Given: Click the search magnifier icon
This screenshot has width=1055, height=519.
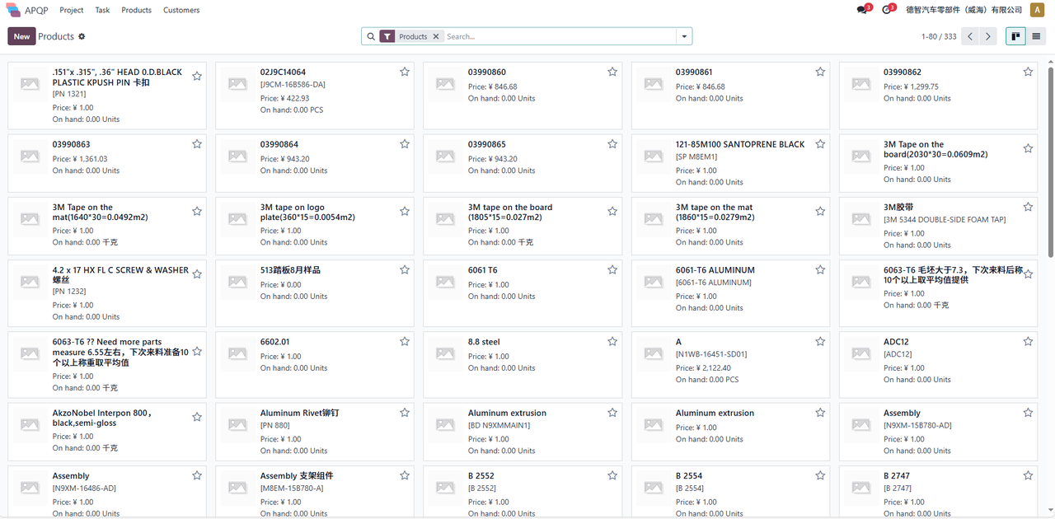Looking at the screenshot, I should click(371, 36).
